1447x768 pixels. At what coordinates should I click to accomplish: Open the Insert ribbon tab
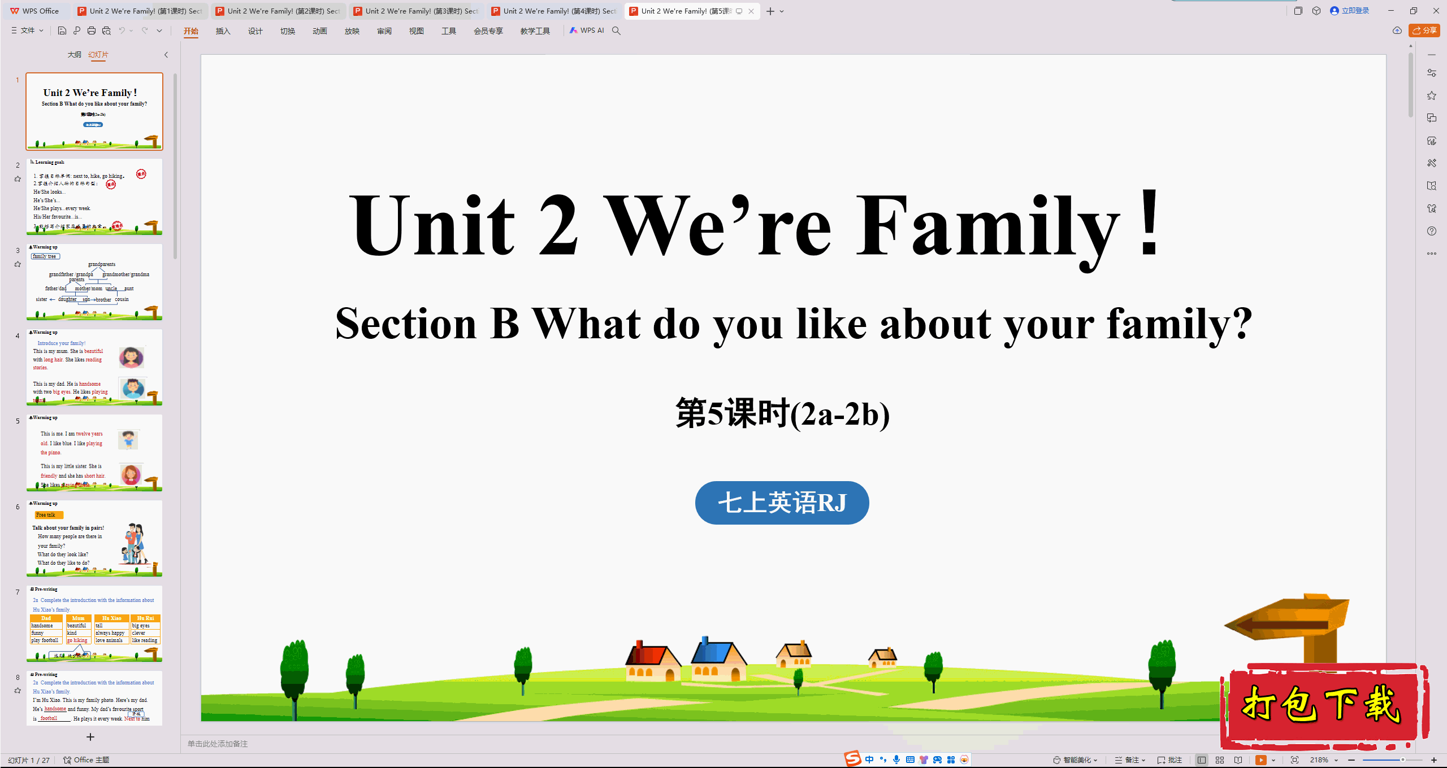(223, 31)
